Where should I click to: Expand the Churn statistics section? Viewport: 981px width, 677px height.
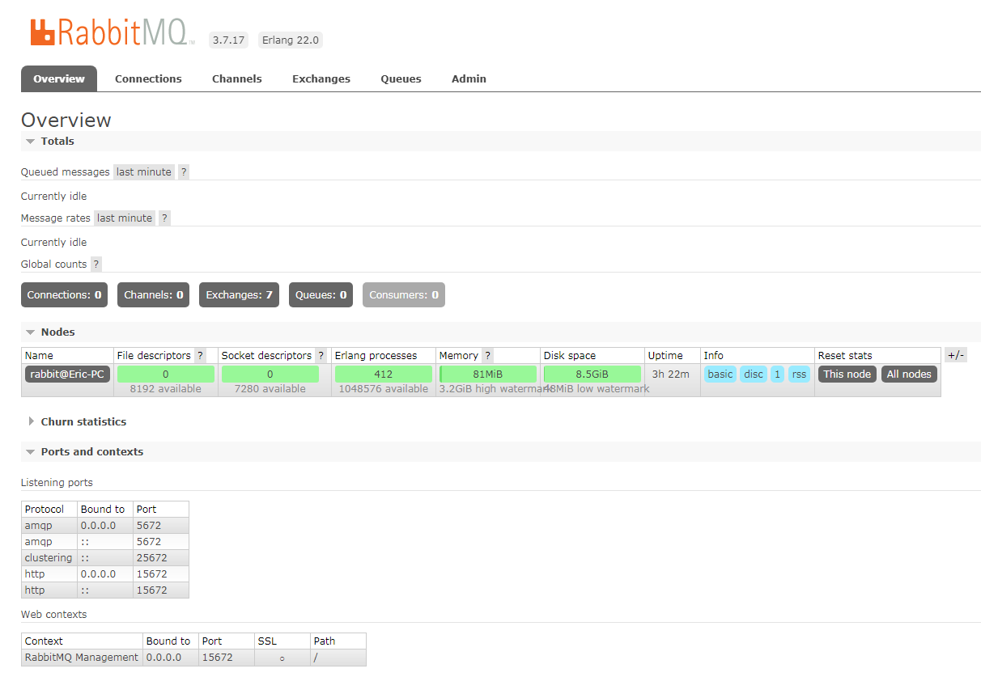click(78, 421)
